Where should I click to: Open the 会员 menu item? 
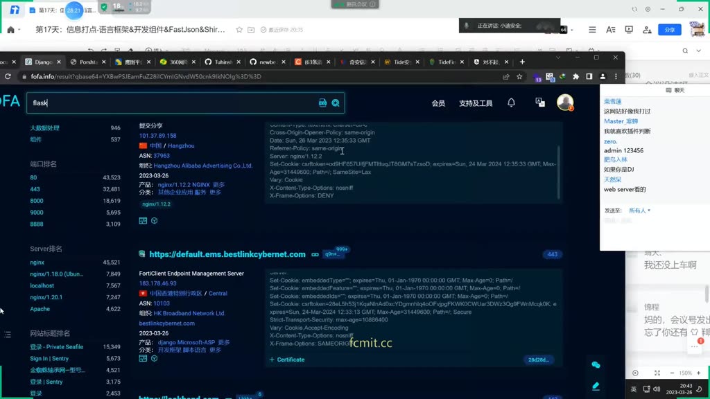[438, 104]
